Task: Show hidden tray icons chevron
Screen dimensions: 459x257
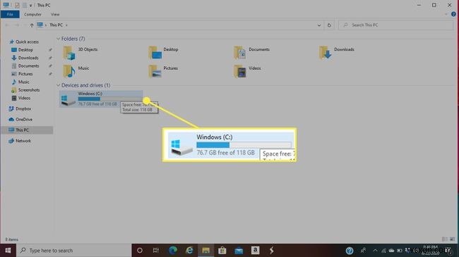Action: pos(375,250)
